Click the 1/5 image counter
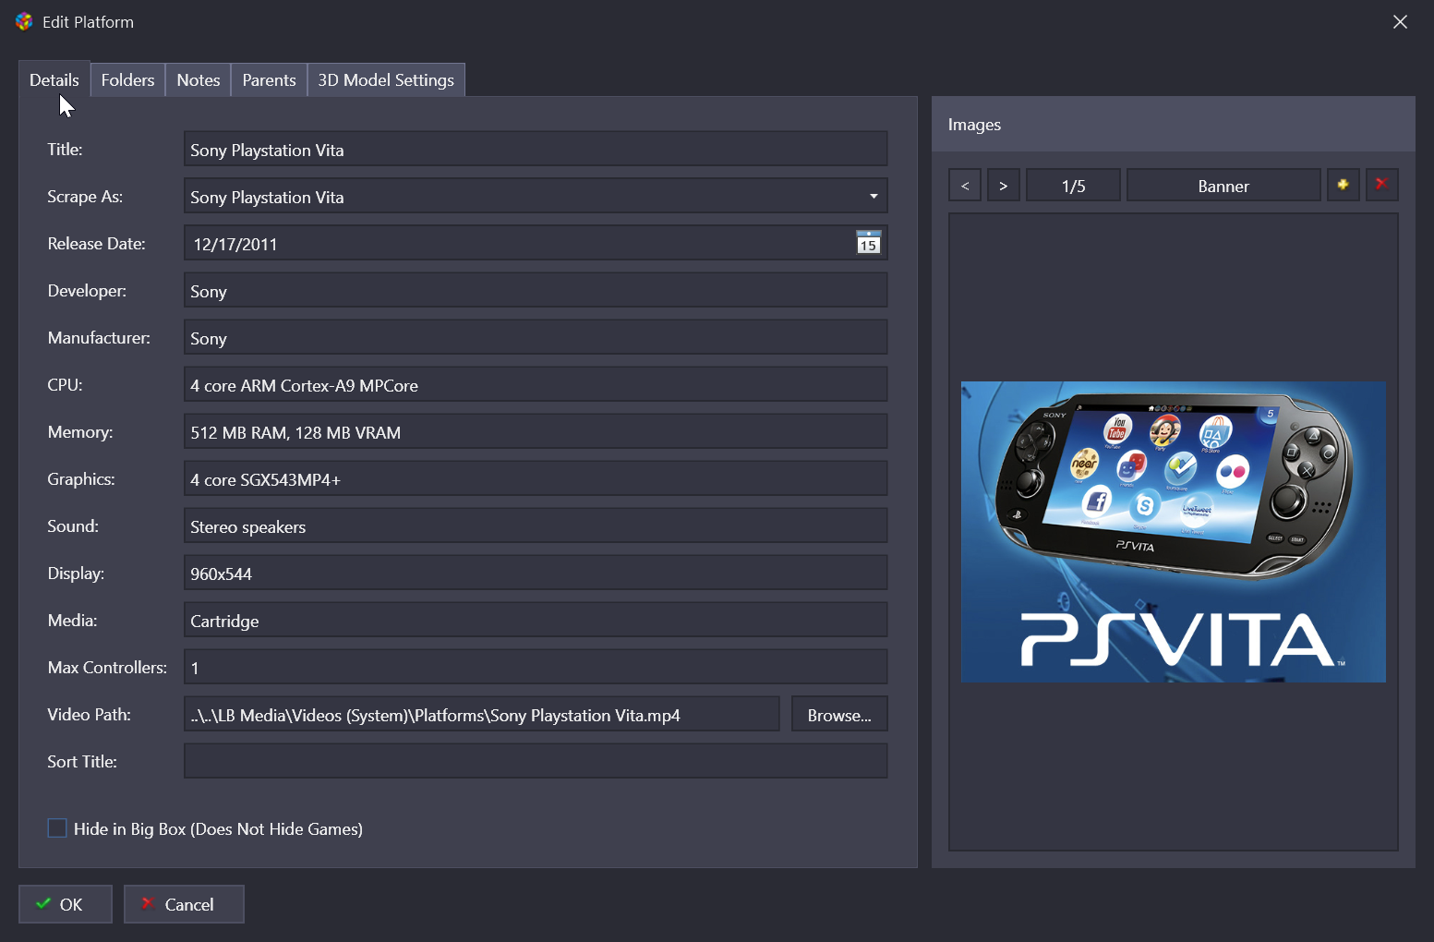1434x942 pixels. (1073, 185)
